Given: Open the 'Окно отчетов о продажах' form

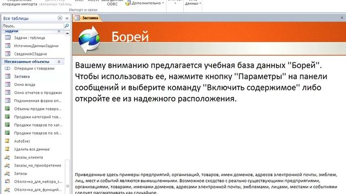Looking at the screenshot, I should (38, 93).
